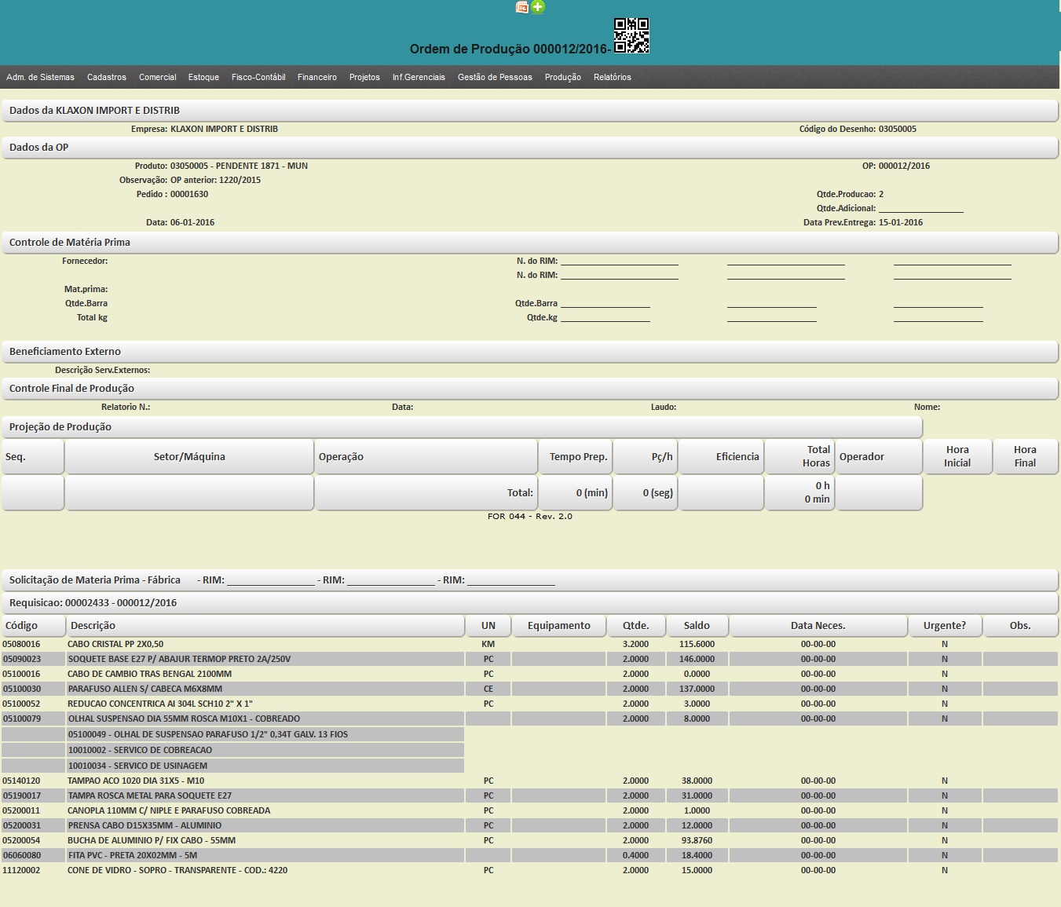Select the row CABO CRISTAL PP 2X0,50
The width and height of the screenshot is (1061, 907).
530,644
